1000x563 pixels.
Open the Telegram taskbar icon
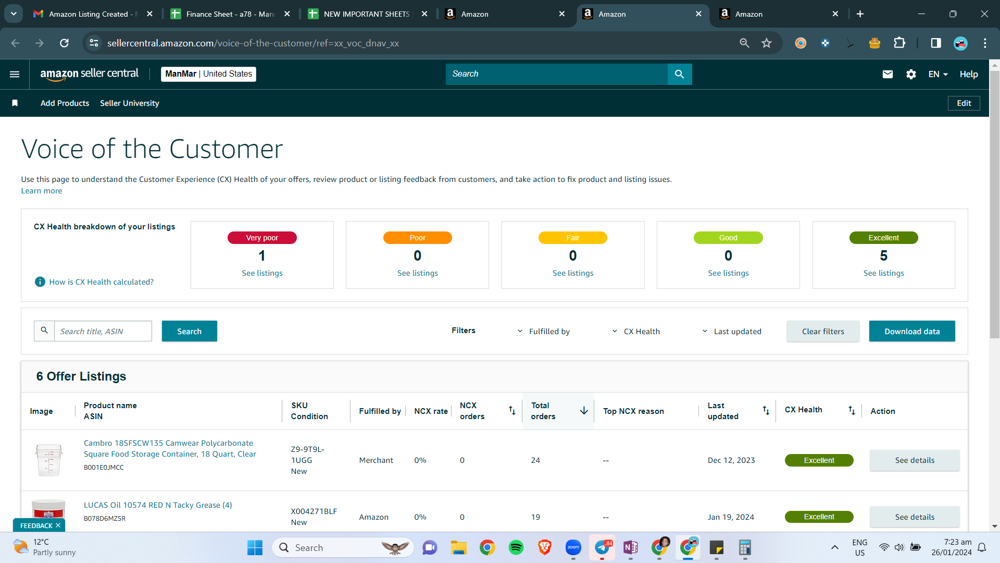click(602, 548)
